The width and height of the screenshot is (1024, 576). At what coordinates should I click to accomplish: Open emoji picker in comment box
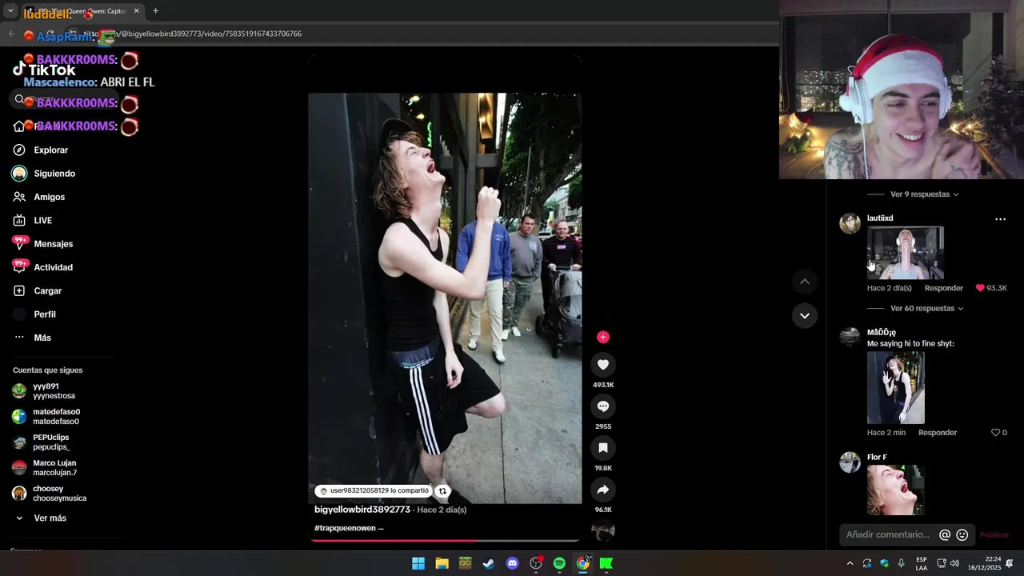pyautogui.click(x=962, y=534)
